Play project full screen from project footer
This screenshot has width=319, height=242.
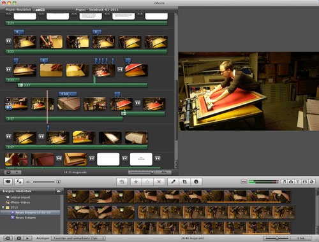(9, 173)
